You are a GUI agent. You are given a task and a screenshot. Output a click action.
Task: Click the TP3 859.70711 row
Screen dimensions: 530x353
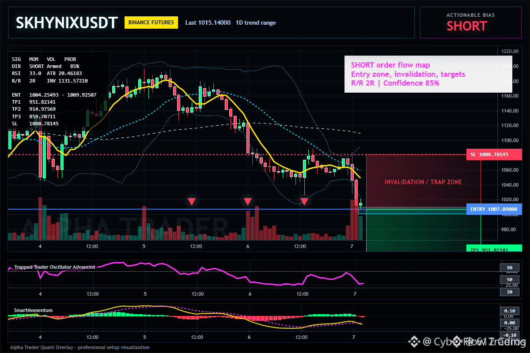point(34,116)
